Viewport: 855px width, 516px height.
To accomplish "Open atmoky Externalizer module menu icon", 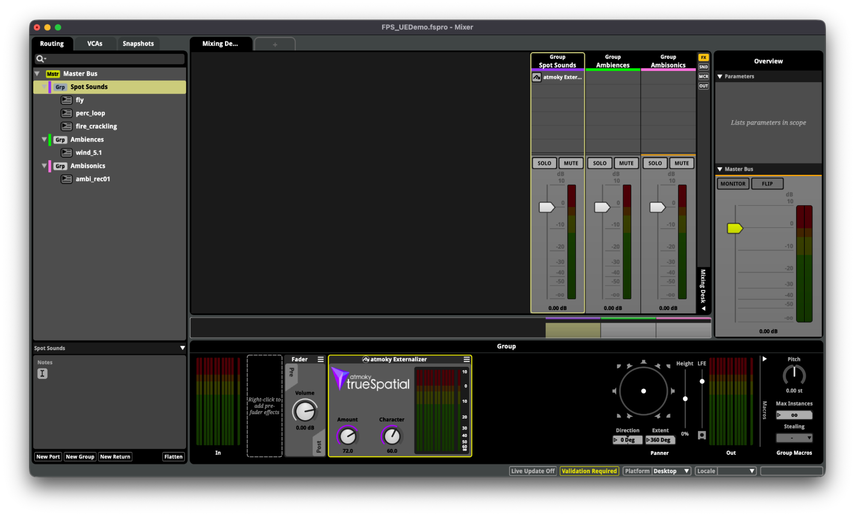I will [x=466, y=359].
